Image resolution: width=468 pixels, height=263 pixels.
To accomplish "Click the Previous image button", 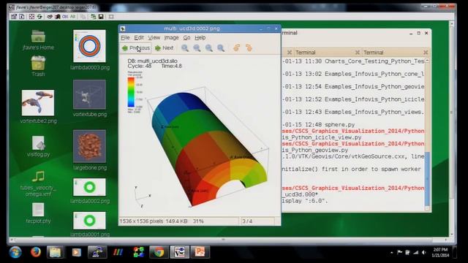I will (136, 48).
